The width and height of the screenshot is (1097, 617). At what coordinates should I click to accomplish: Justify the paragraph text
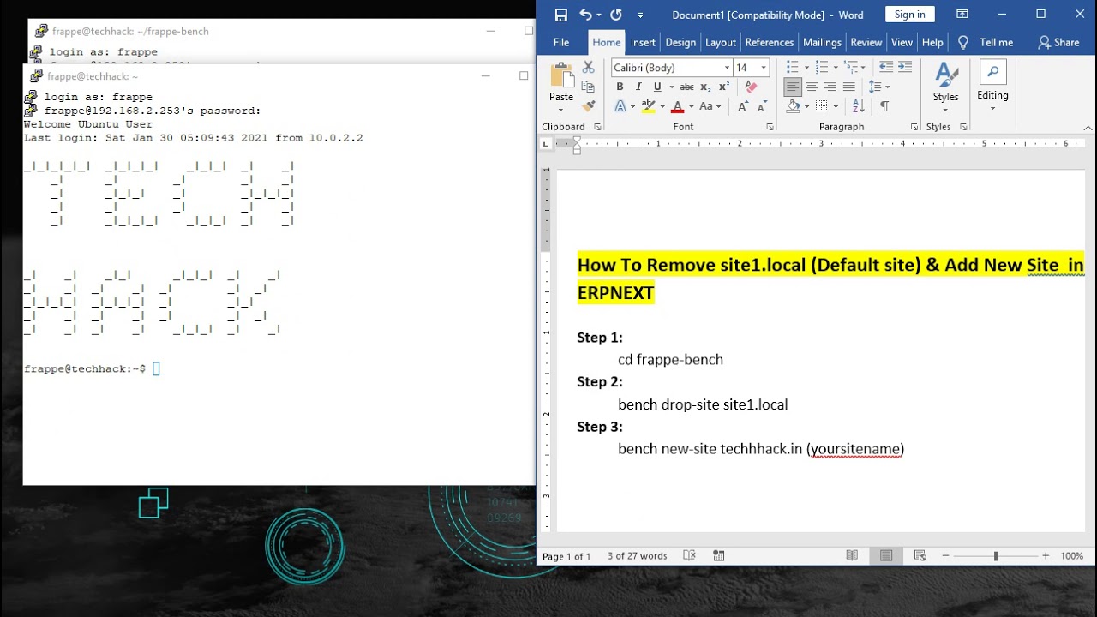(x=849, y=87)
